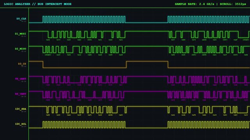
Task: Click the SCROLL: 3512ps readout
Action: pos(233,4)
